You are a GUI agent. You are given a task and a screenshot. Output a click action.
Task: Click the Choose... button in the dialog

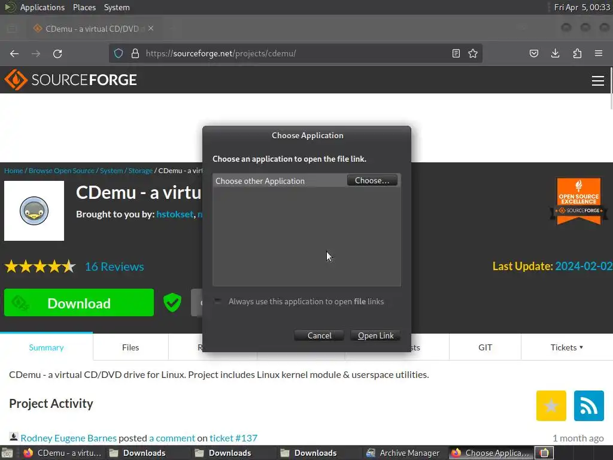click(372, 180)
